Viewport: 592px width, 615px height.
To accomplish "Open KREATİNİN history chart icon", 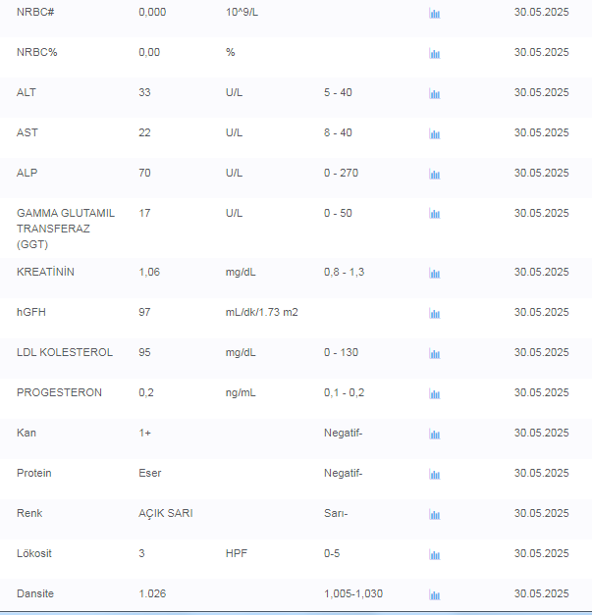I will coord(435,274).
